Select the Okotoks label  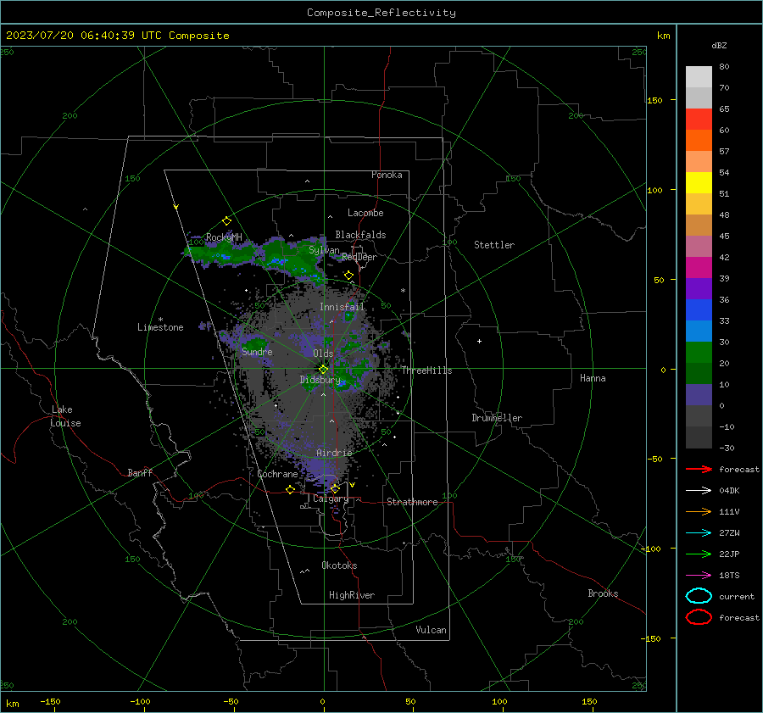(x=339, y=565)
